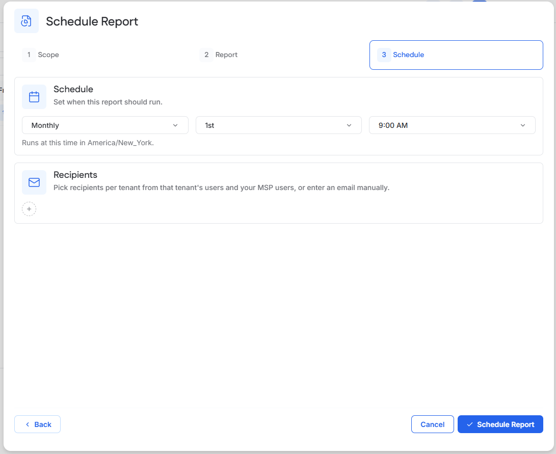The image size is (556, 454).
Task: Click the 'Set when this report should run.' text
Action: pos(108,102)
